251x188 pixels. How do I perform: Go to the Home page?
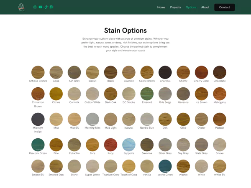[161, 8]
